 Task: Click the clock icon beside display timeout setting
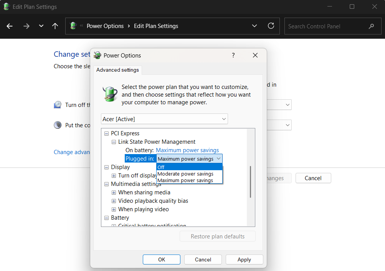click(x=57, y=104)
